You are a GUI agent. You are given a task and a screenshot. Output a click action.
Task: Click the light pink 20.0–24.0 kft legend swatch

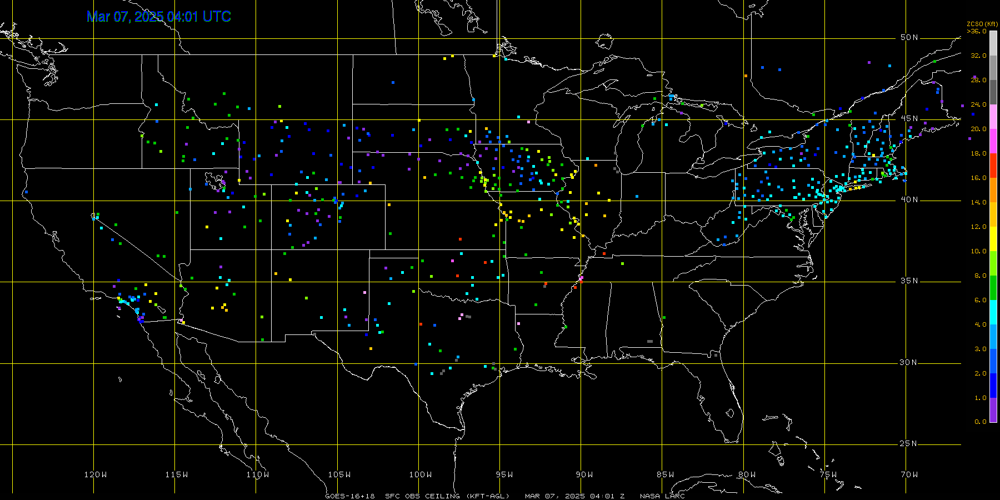coord(993,117)
